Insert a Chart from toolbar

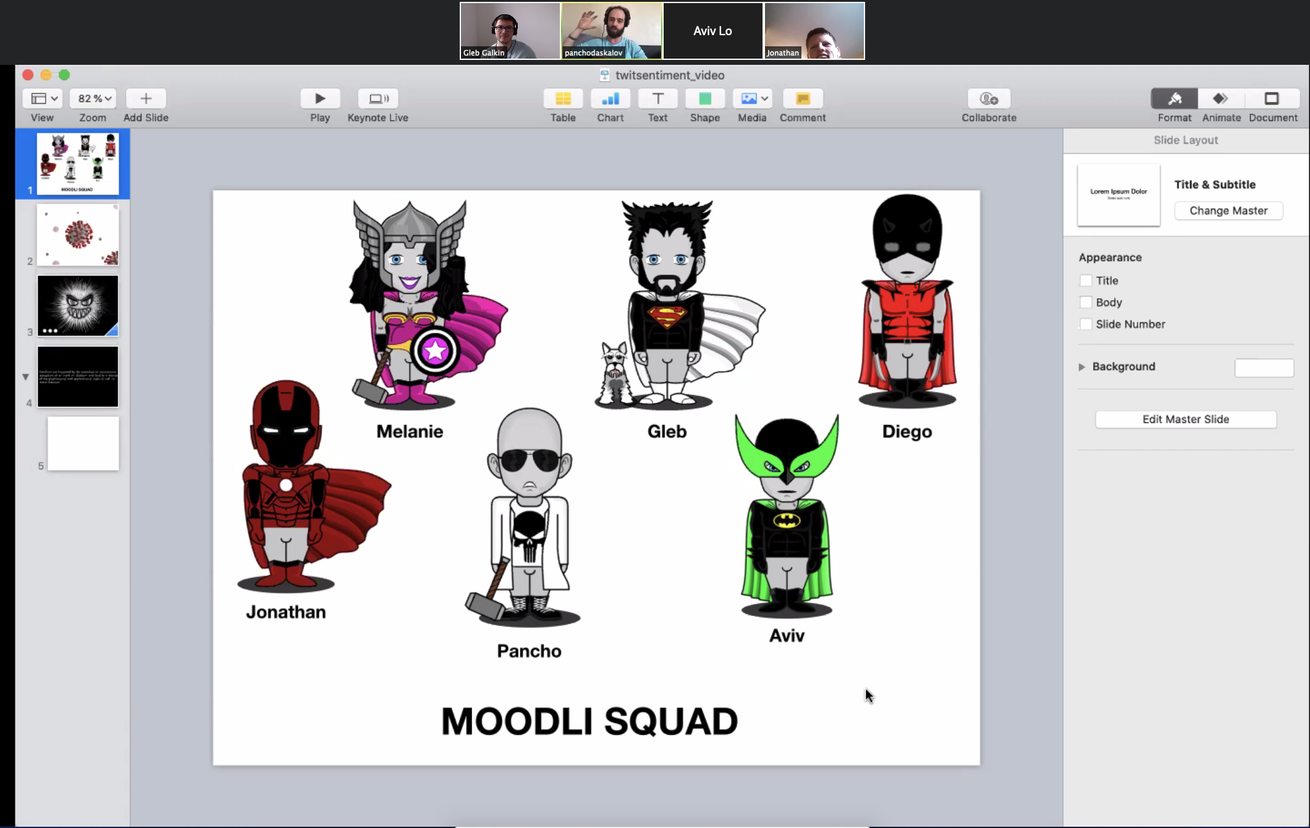pyautogui.click(x=611, y=98)
